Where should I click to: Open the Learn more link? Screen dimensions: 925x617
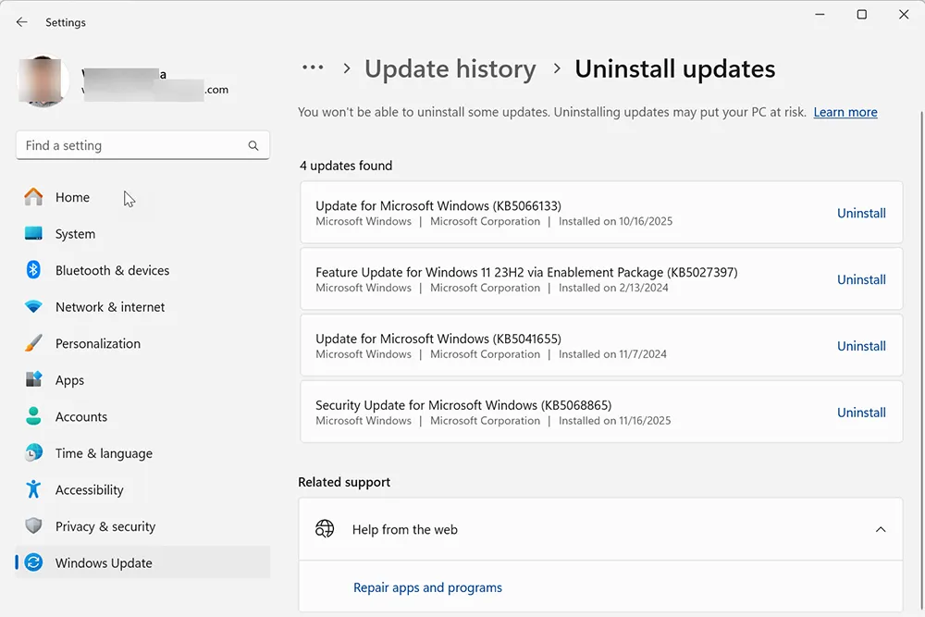tap(845, 112)
